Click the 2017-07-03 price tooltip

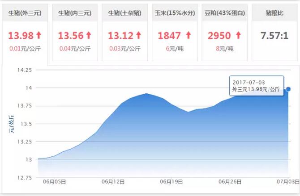coord(257,86)
